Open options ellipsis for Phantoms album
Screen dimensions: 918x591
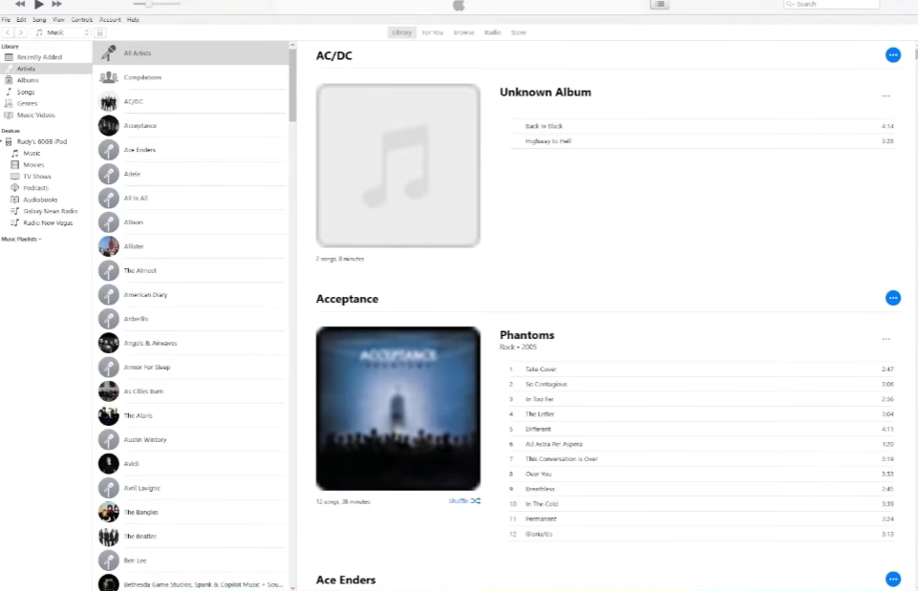886,339
